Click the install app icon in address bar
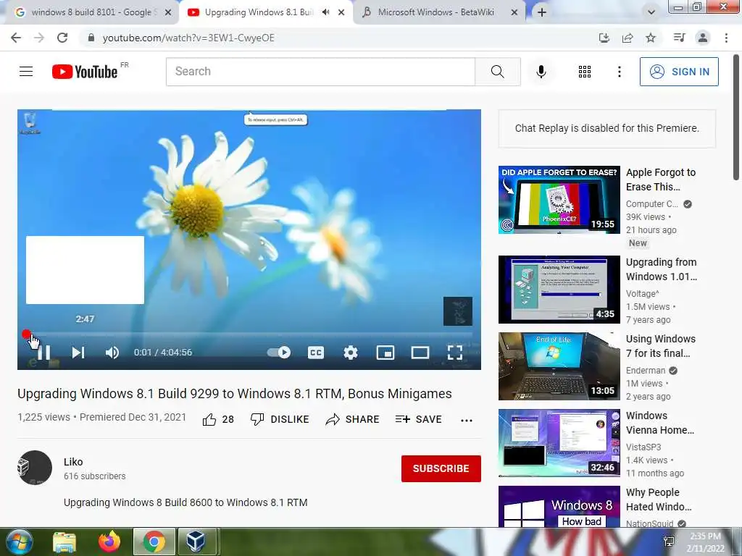 604,38
